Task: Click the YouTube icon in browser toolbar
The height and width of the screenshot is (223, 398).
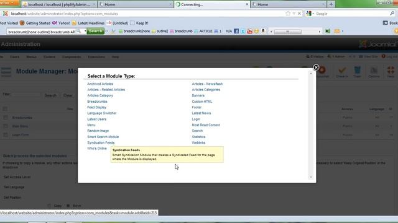Action: pos(250,31)
